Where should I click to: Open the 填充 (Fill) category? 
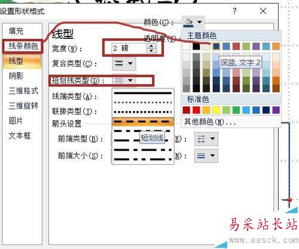point(16,31)
